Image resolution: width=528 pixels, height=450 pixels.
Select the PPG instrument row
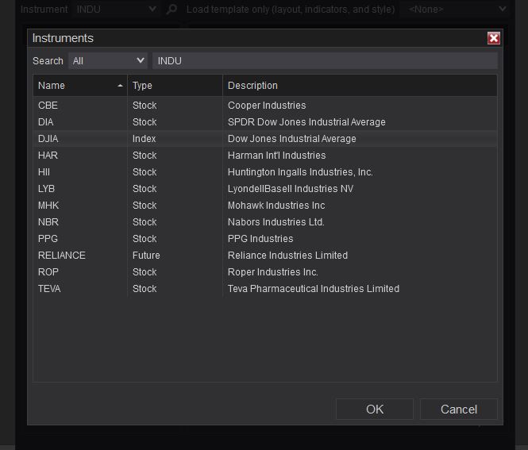pos(265,239)
